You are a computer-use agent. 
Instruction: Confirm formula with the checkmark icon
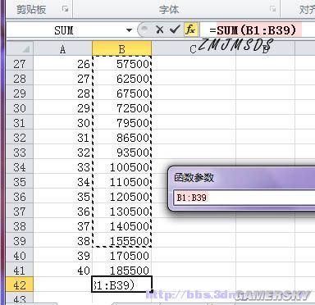[175, 30]
